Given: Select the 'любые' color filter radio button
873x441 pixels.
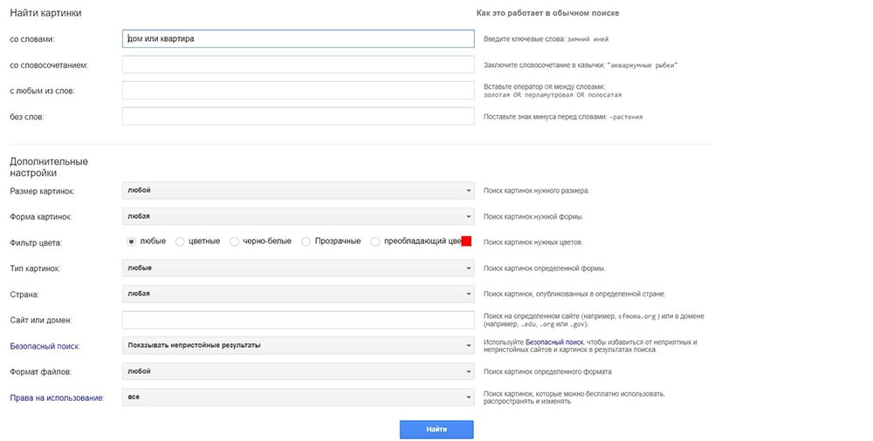Looking at the screenshot, I should (x=132, y=241).
